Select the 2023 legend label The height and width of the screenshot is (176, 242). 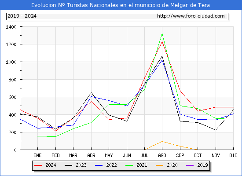coord(81,165)
